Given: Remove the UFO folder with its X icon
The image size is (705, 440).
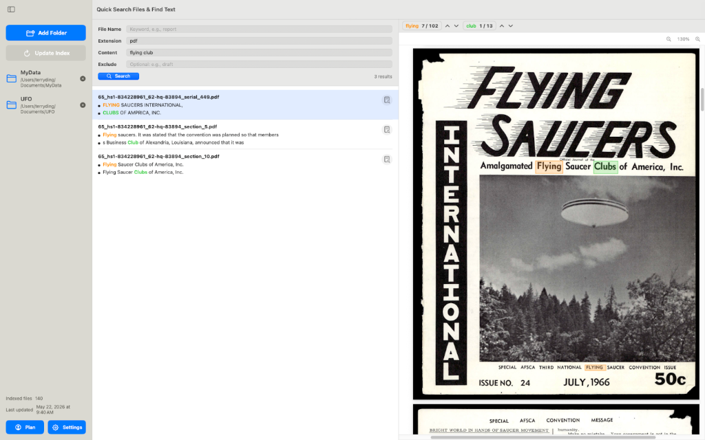Looking at the screenshot, I should 83,105.
